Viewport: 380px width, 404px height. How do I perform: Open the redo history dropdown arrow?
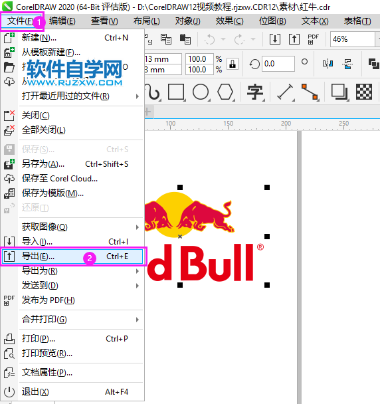253,39
